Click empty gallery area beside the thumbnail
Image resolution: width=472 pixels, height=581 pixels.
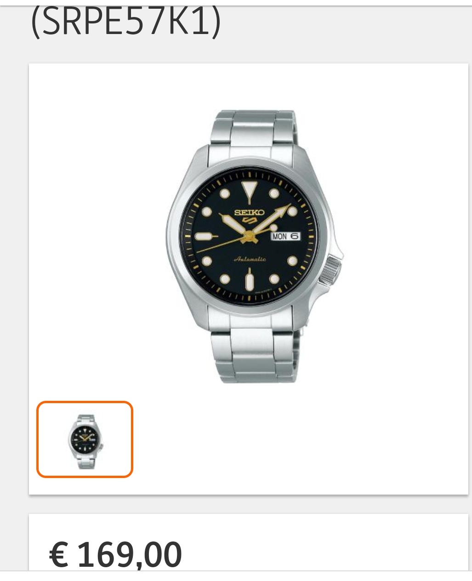(x=299, y=439)
